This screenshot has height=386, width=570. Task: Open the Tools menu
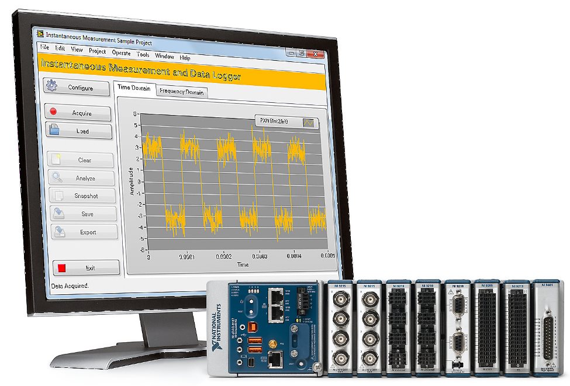143,55
